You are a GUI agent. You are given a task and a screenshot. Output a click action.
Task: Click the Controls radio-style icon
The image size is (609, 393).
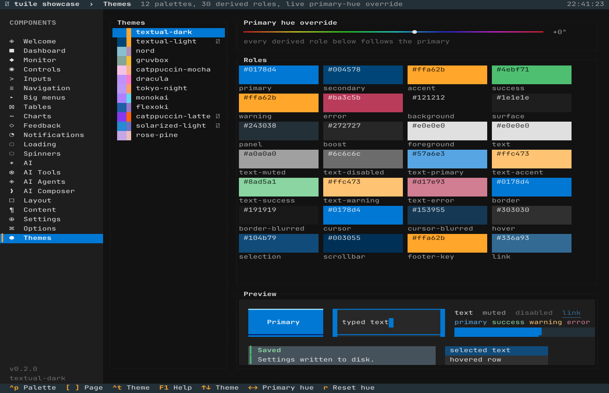click(x=12, y=69)
